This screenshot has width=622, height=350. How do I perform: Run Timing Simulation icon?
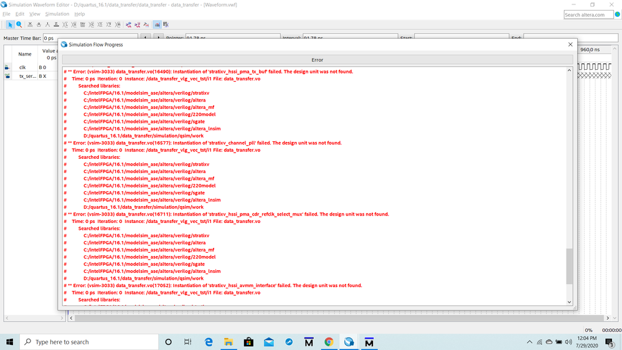tap(137, 25)
